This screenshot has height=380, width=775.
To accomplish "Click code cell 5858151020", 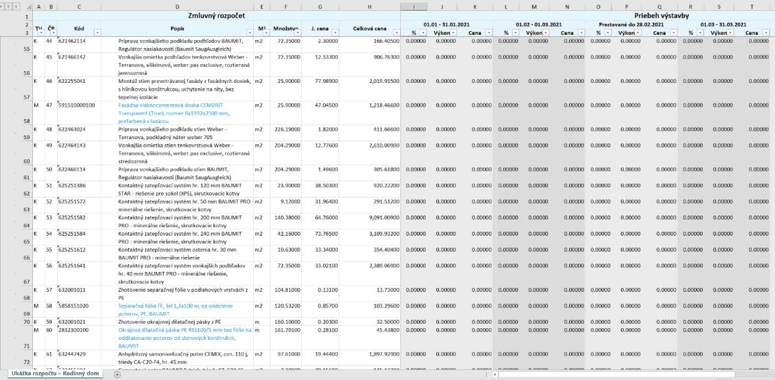I will (x=78, y=310).
